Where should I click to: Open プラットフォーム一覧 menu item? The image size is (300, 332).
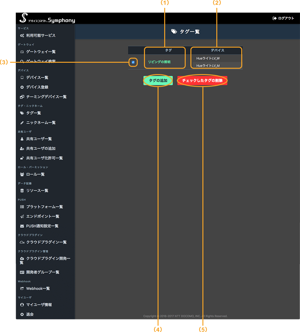tap(44, 207)
